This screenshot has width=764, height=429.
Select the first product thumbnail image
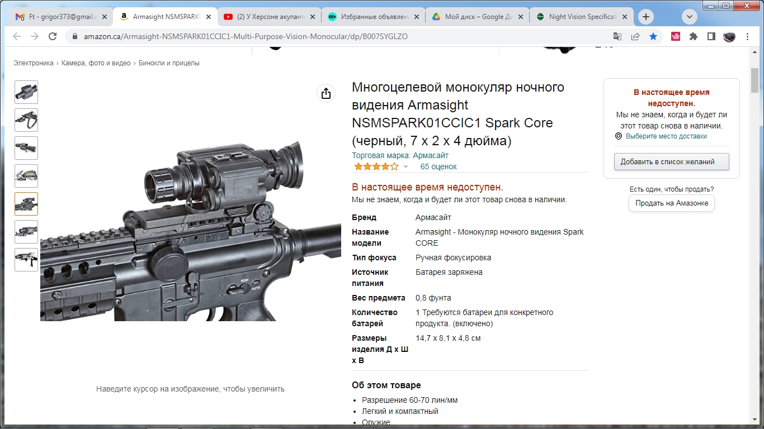[26, 92]
